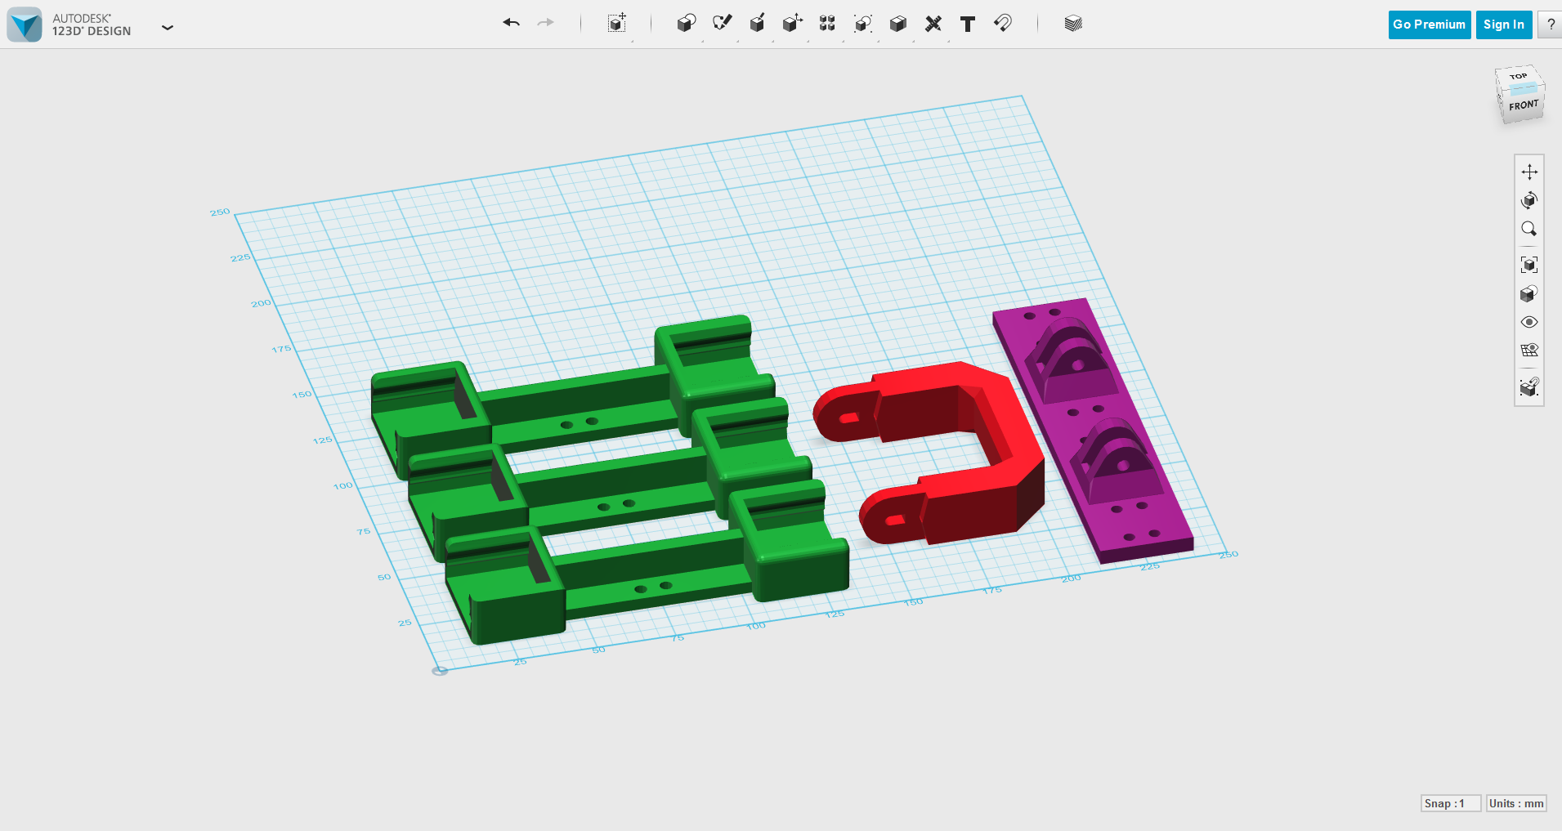Open the Construct tool menu
Screen dimensions: 1562x831
click(757, 24)
